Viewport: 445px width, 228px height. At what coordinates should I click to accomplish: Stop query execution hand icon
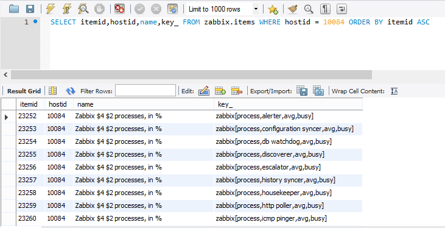click(x=99, y=9)
